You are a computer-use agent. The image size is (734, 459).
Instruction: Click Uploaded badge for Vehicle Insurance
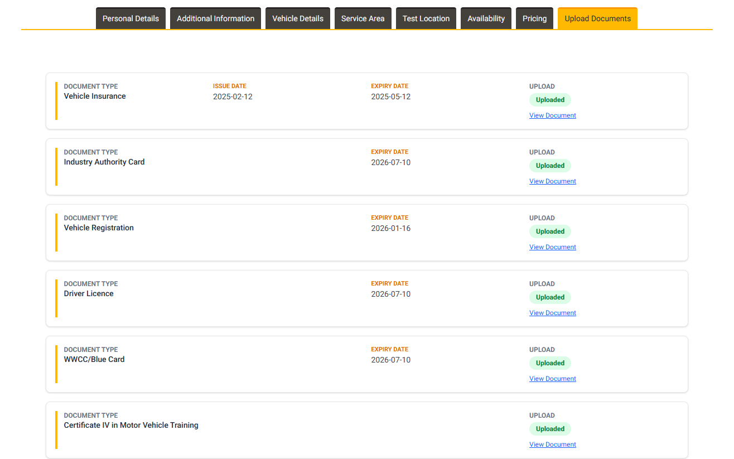[x=550, y=100]
